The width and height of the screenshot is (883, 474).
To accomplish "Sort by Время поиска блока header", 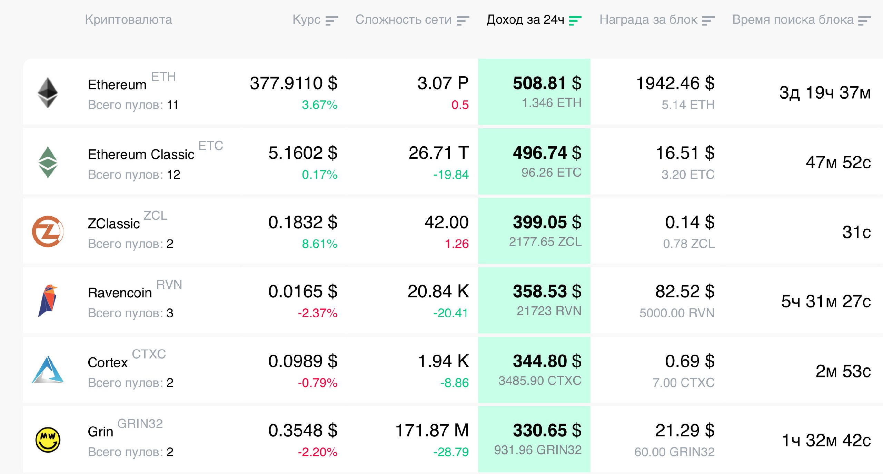I will click(793, 20).
